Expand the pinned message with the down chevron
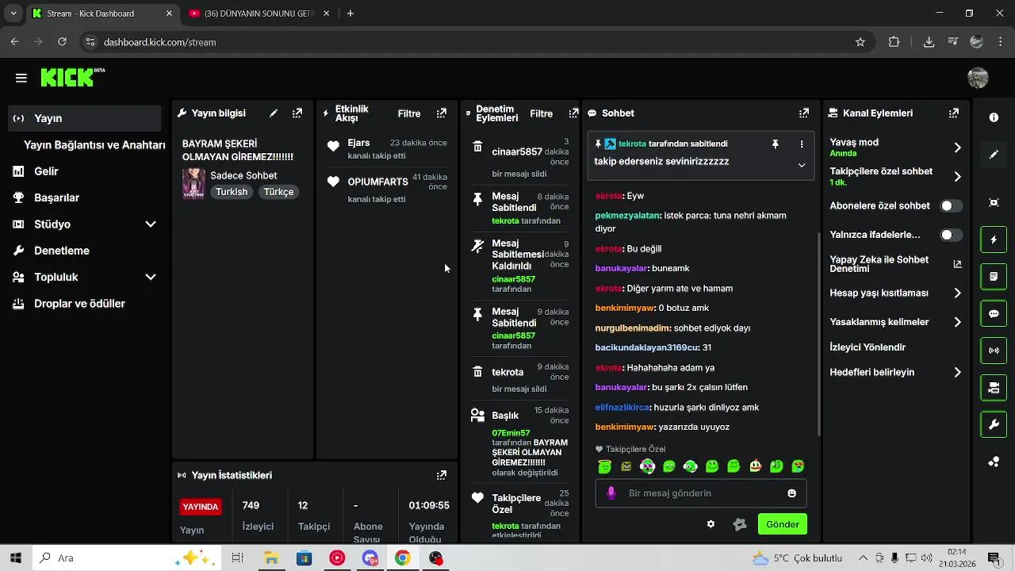This screenshot has height=571, width=1015. pyautogui.click(x=802, y=165)
